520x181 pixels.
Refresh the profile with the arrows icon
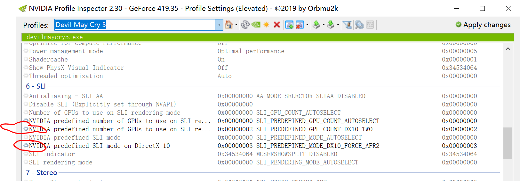[x=245, y=25]
